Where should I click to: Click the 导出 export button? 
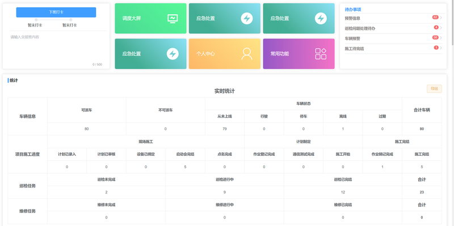coord(434,89)
